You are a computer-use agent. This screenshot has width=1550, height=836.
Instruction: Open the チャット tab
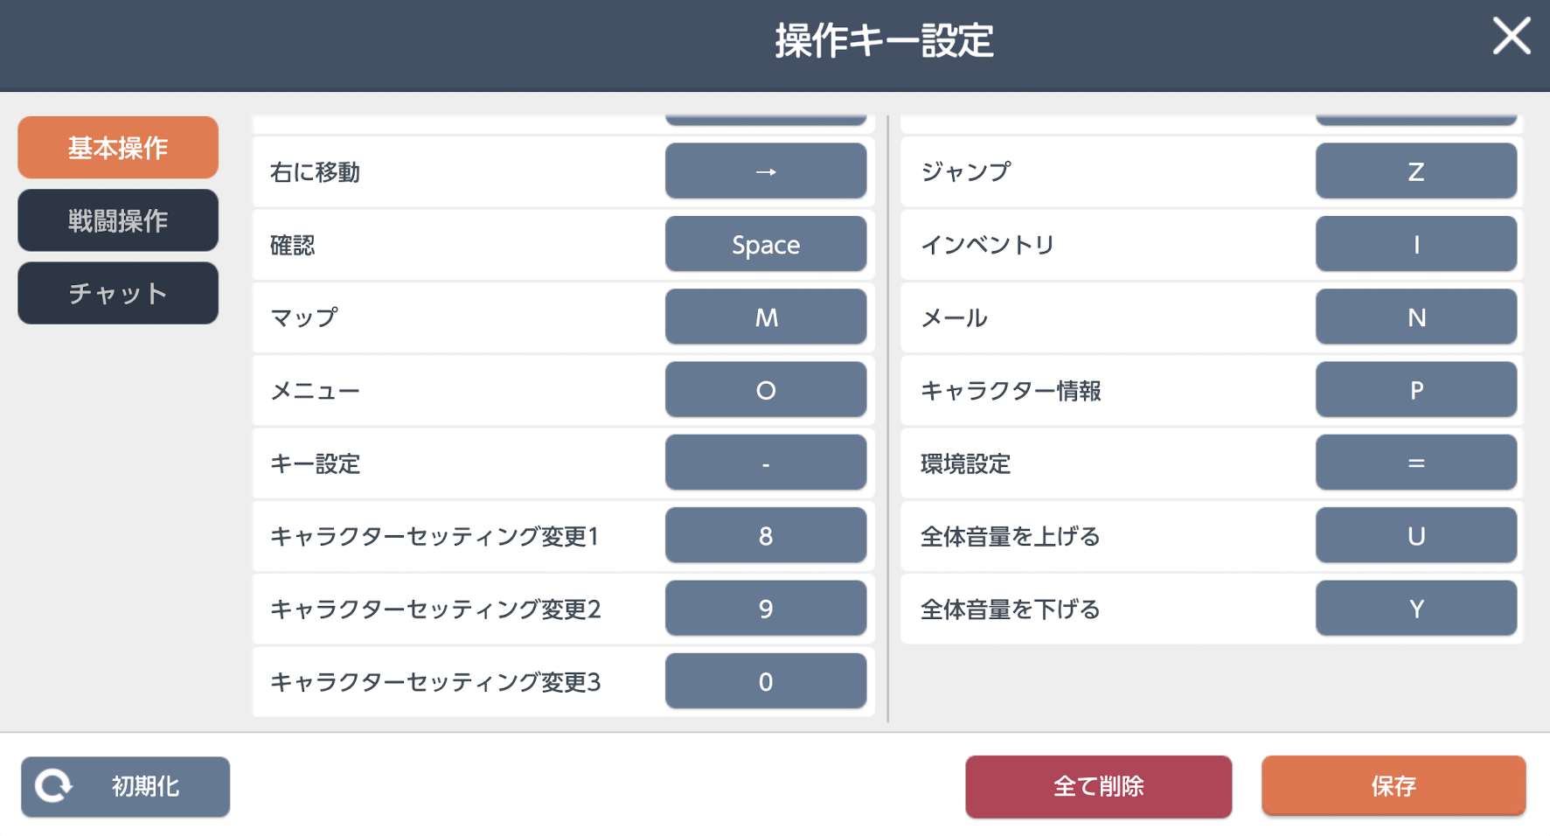coord(118,293)
